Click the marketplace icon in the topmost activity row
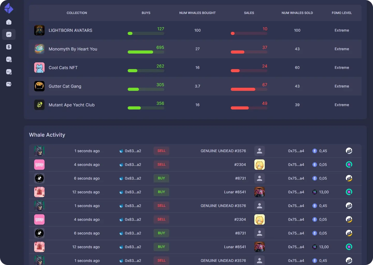Screen dimensions: 373x265 [349, 151]
